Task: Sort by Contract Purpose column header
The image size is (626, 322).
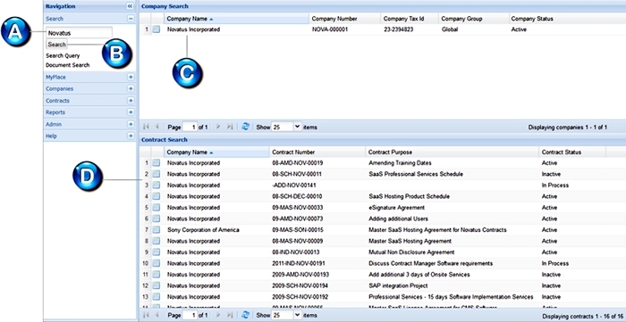Action: pos(452,152)
